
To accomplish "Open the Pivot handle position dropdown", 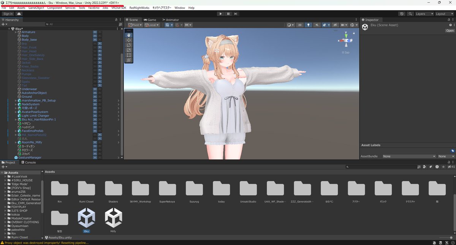I will tap(135, 25).
